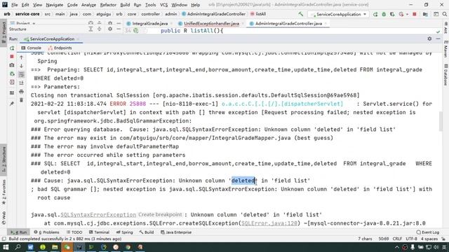Click listAll breadcrumb in navigation bar
The image size is (449, 252).
(x=258, y=14)
